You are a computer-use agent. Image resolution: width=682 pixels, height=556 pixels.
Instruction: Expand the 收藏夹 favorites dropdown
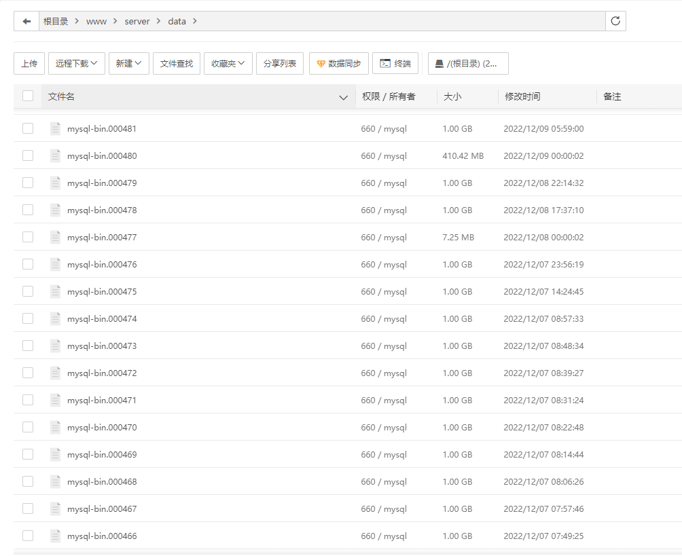pos(228,63)
